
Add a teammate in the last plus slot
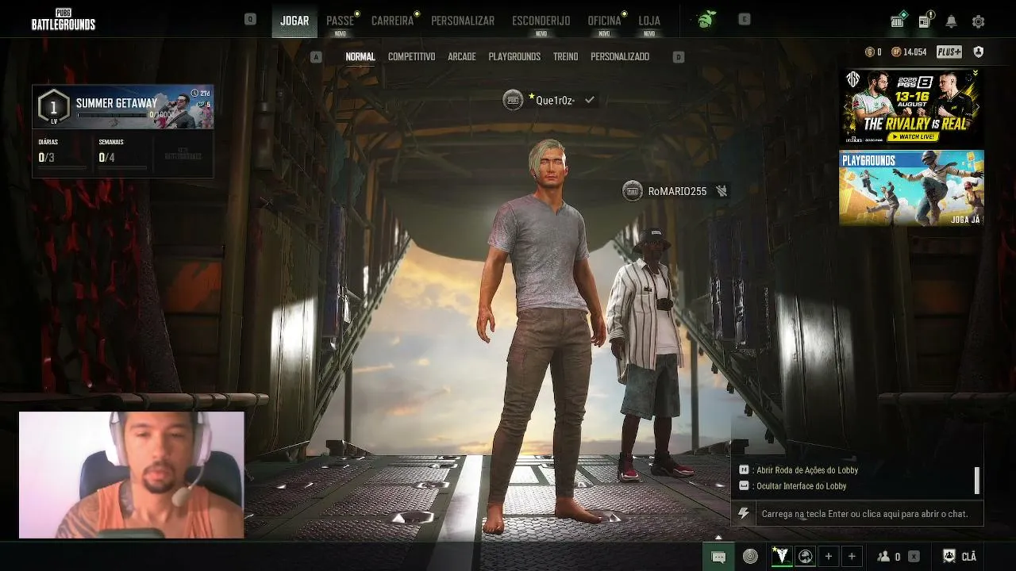(x=852, y=557)
